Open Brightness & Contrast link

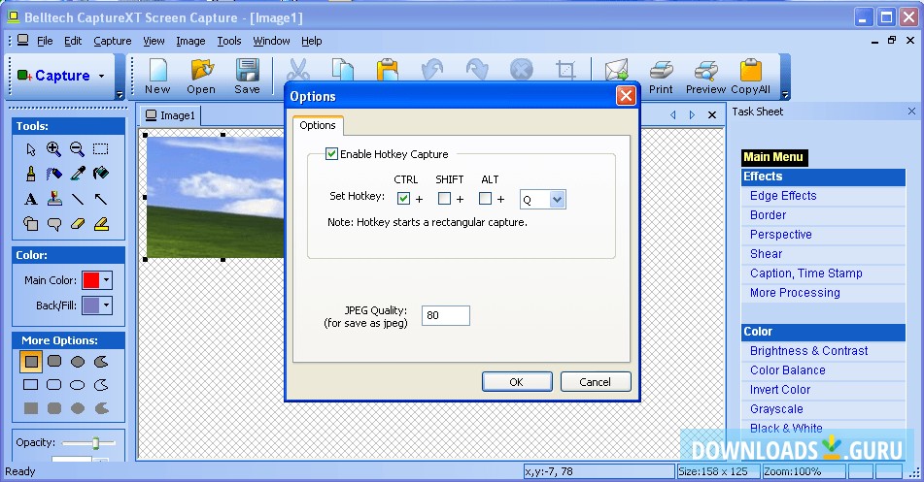pos(808,351)
